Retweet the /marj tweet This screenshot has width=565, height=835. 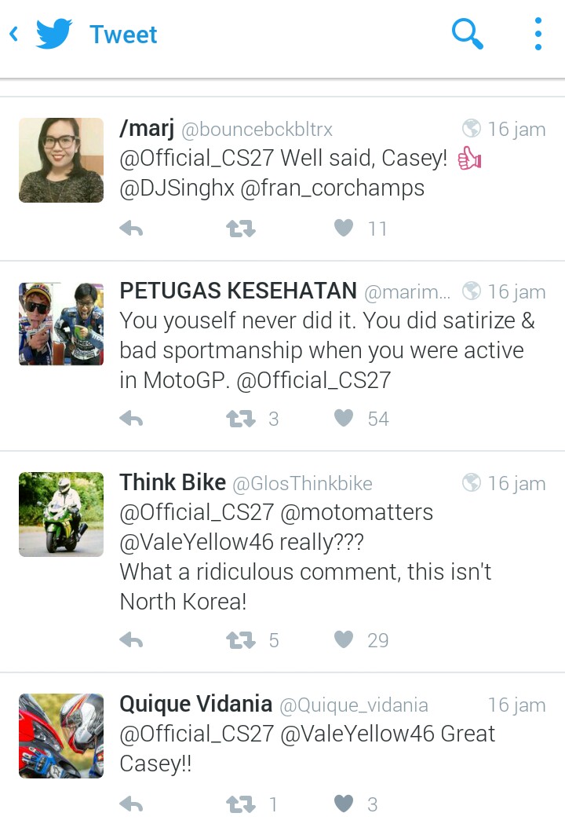coord(240,229)
